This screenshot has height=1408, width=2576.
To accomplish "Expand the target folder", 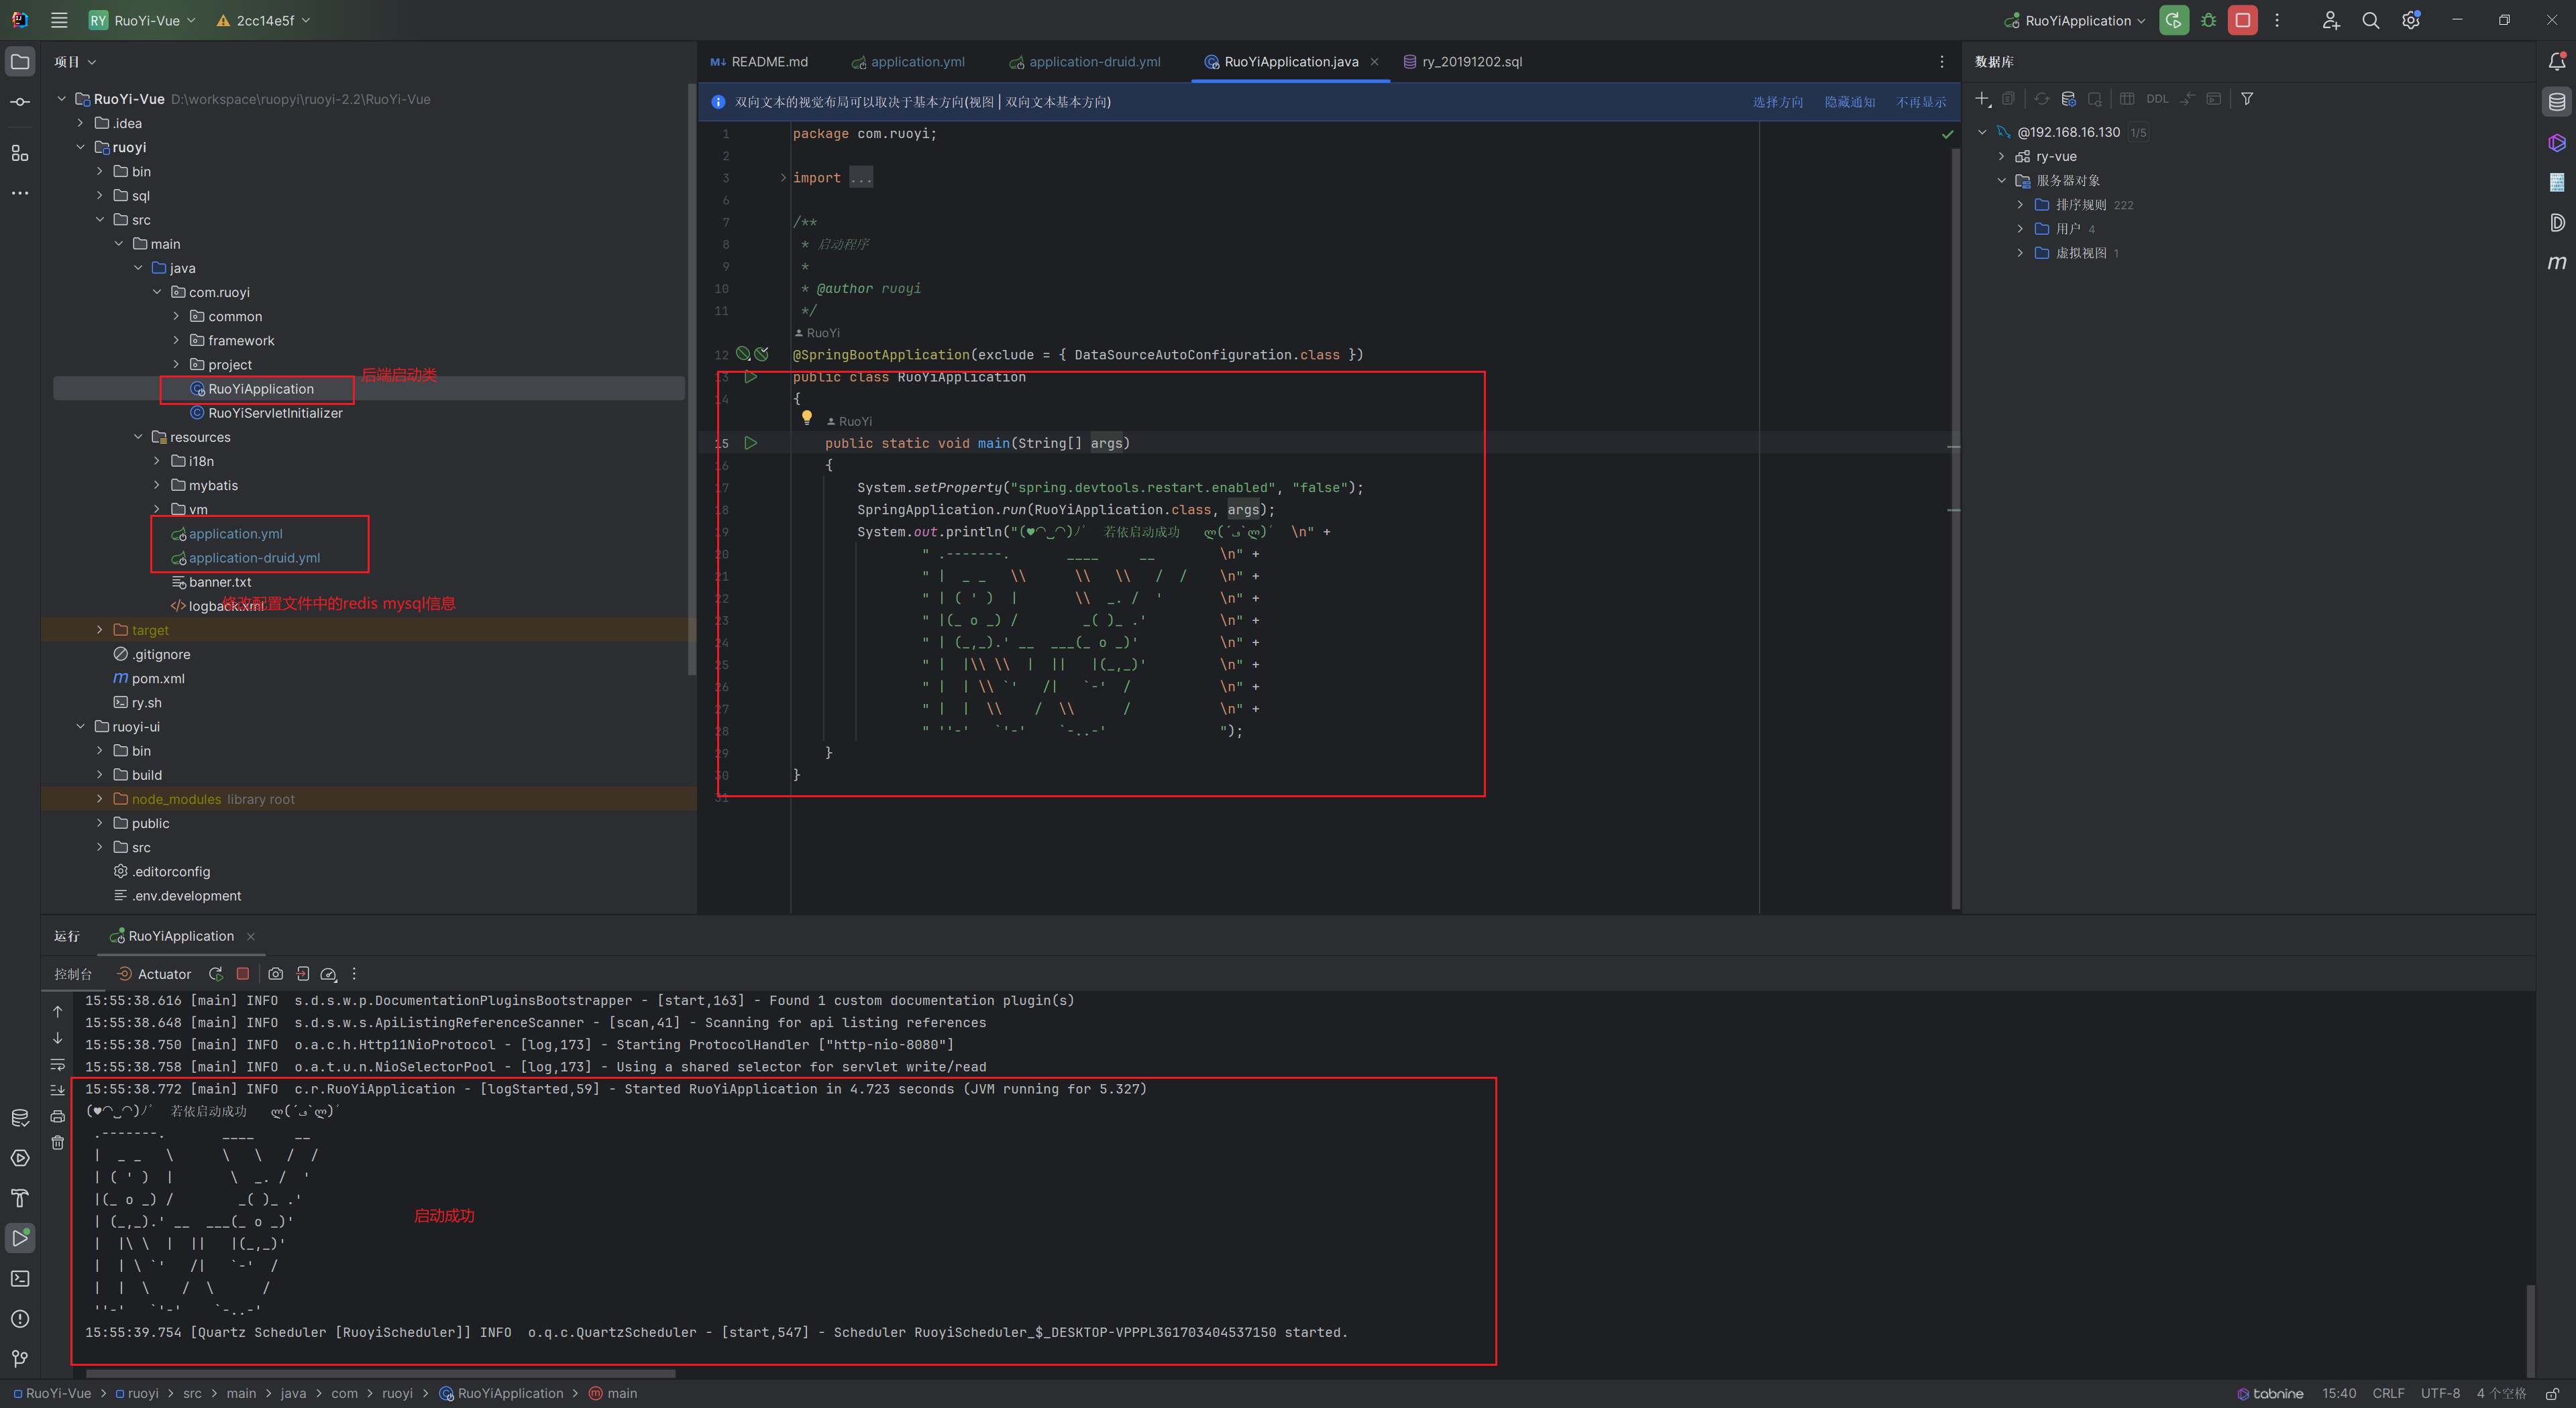I will [x=100, y=630].
